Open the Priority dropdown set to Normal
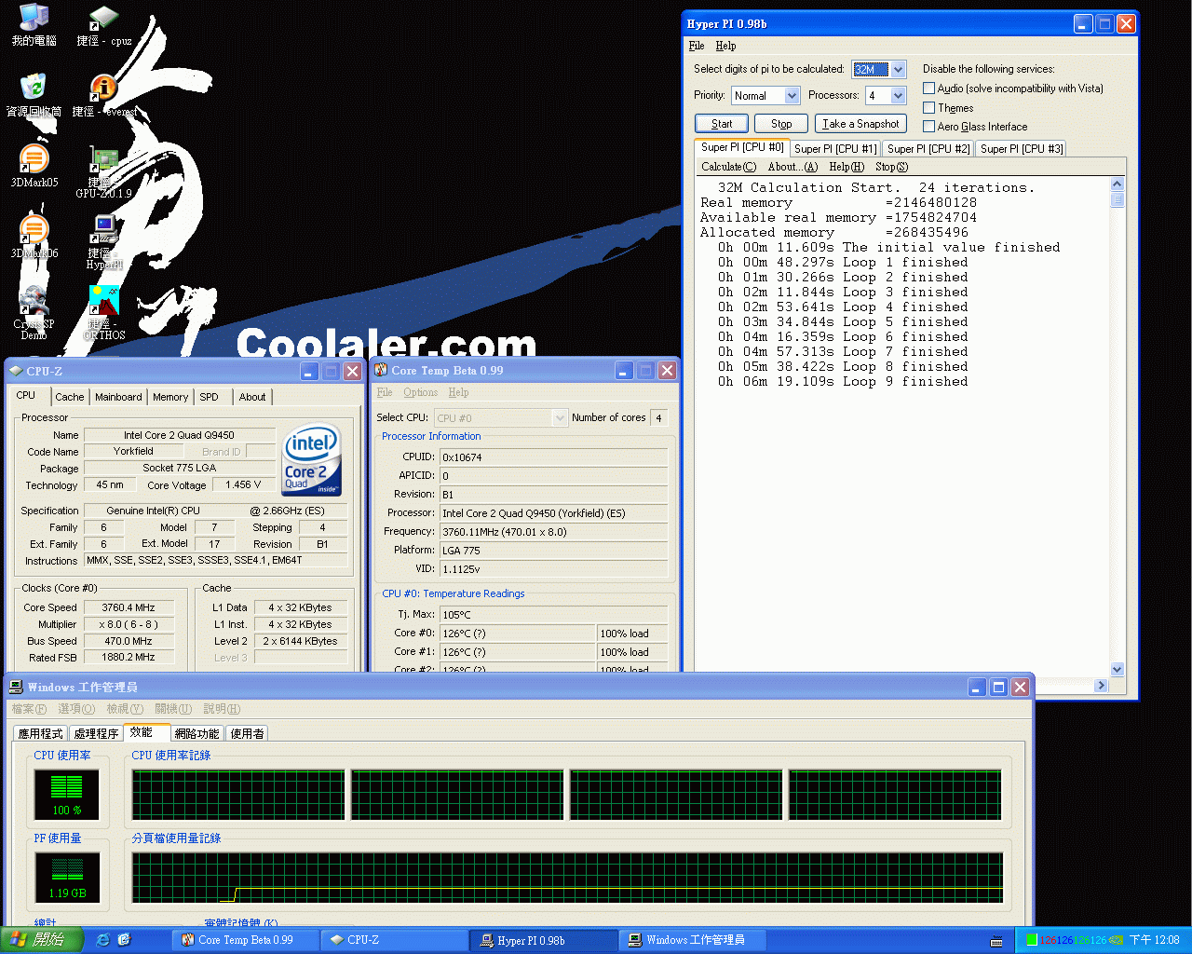 tap(765, 95)
